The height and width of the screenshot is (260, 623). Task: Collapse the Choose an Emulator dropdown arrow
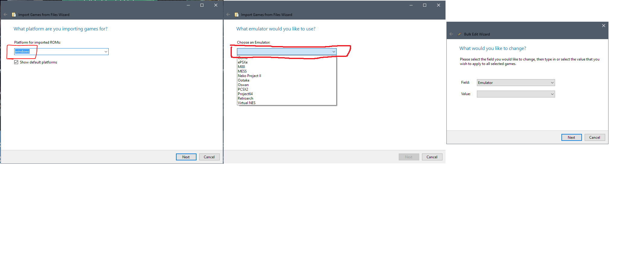pyautogui.click(x=334, y=52)
